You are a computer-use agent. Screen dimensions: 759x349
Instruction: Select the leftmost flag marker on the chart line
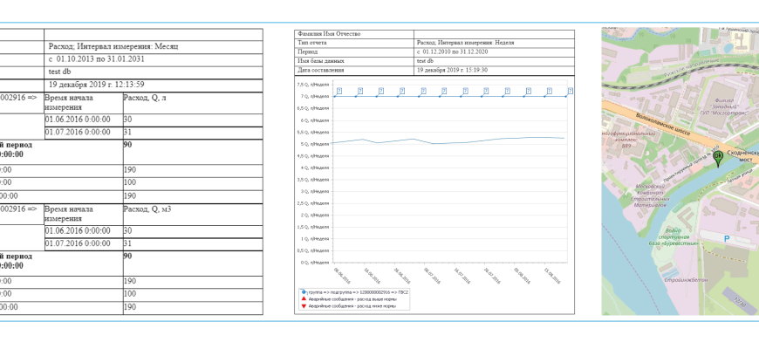coord(338,91)
